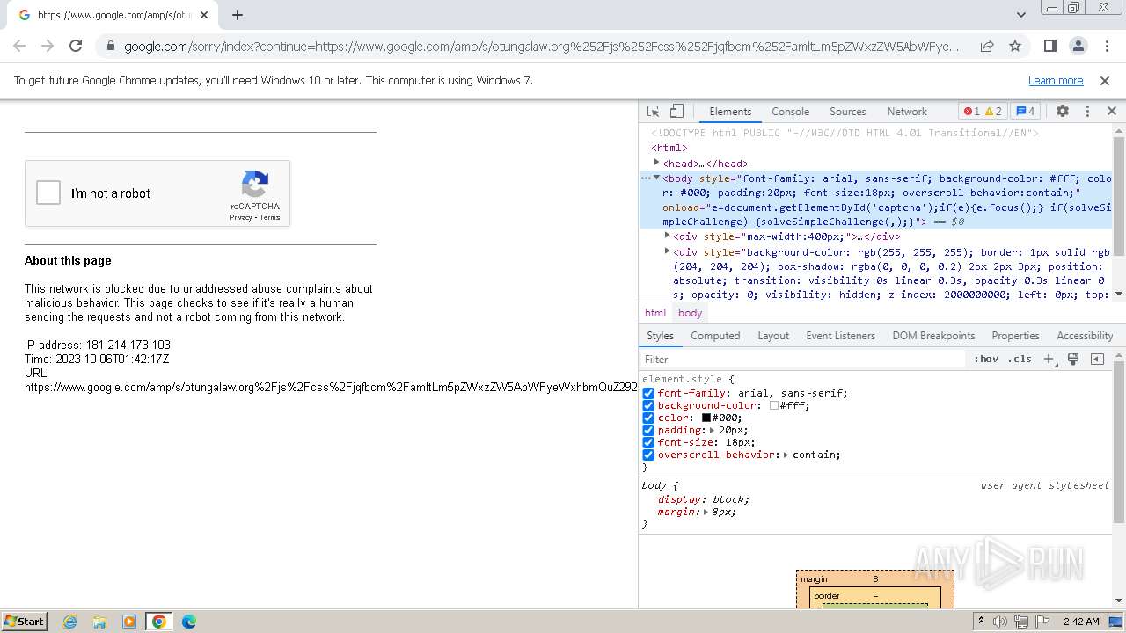Check the I'm not a robot box

pos(48,193)
